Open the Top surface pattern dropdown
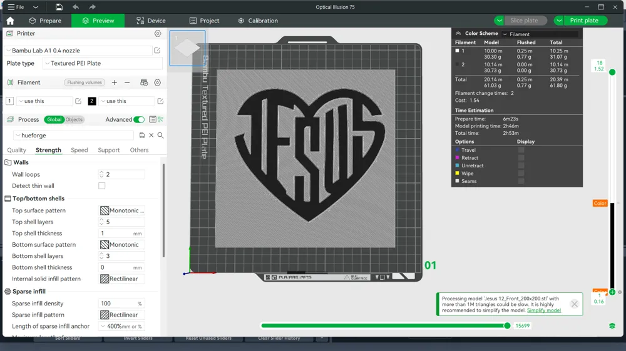626x351 pixels. (x=122, y=210)
